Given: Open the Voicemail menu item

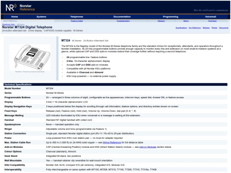Looking at the screenshot, I should point(210,17).
